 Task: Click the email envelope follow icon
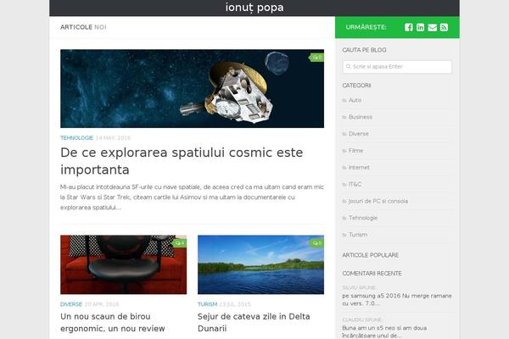432,27
